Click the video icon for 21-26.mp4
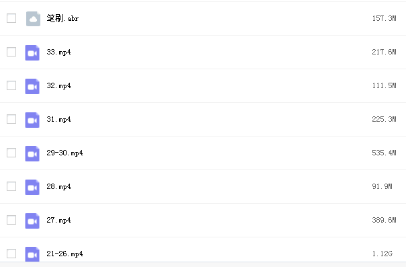Screen dimensions: 406x267 point(32,254)
